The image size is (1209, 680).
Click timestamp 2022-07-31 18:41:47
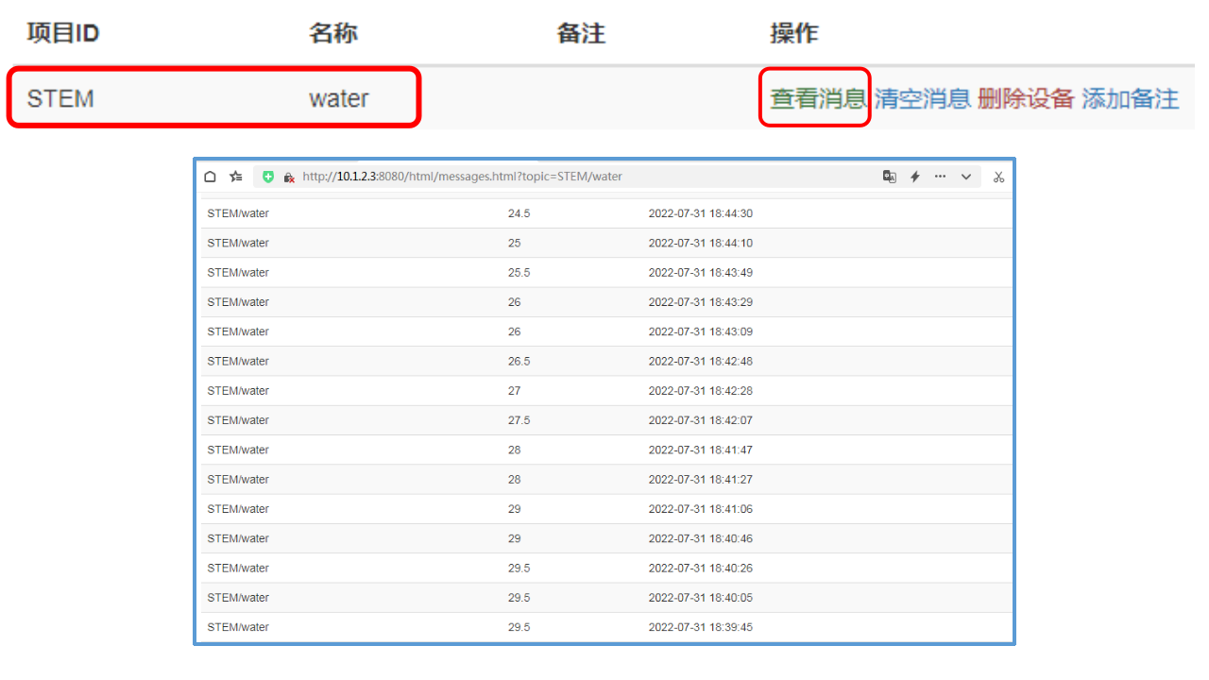click(x=700, y=450)
